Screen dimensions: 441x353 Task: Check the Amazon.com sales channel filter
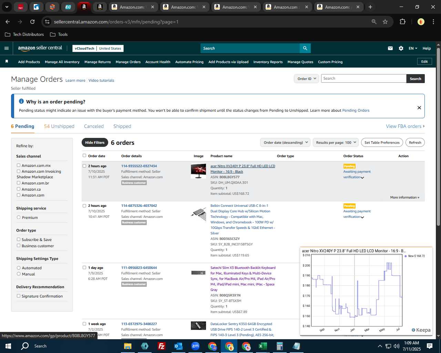[x=19, y=195]
